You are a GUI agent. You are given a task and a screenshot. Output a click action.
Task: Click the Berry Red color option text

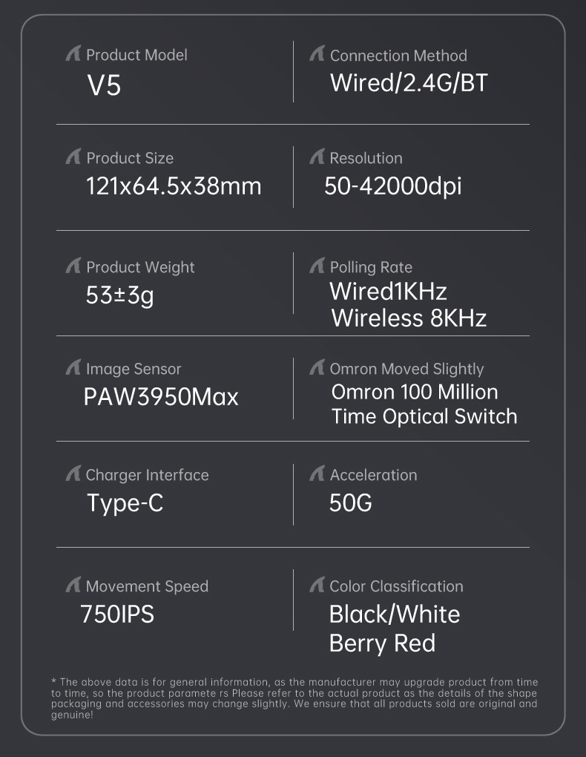pos(382,643)
